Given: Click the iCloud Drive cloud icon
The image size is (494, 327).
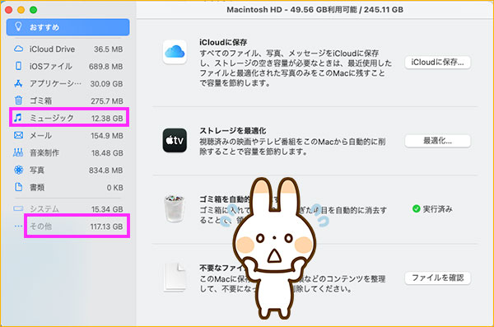Looking at the screenshot, I should (x=19, y=49).
